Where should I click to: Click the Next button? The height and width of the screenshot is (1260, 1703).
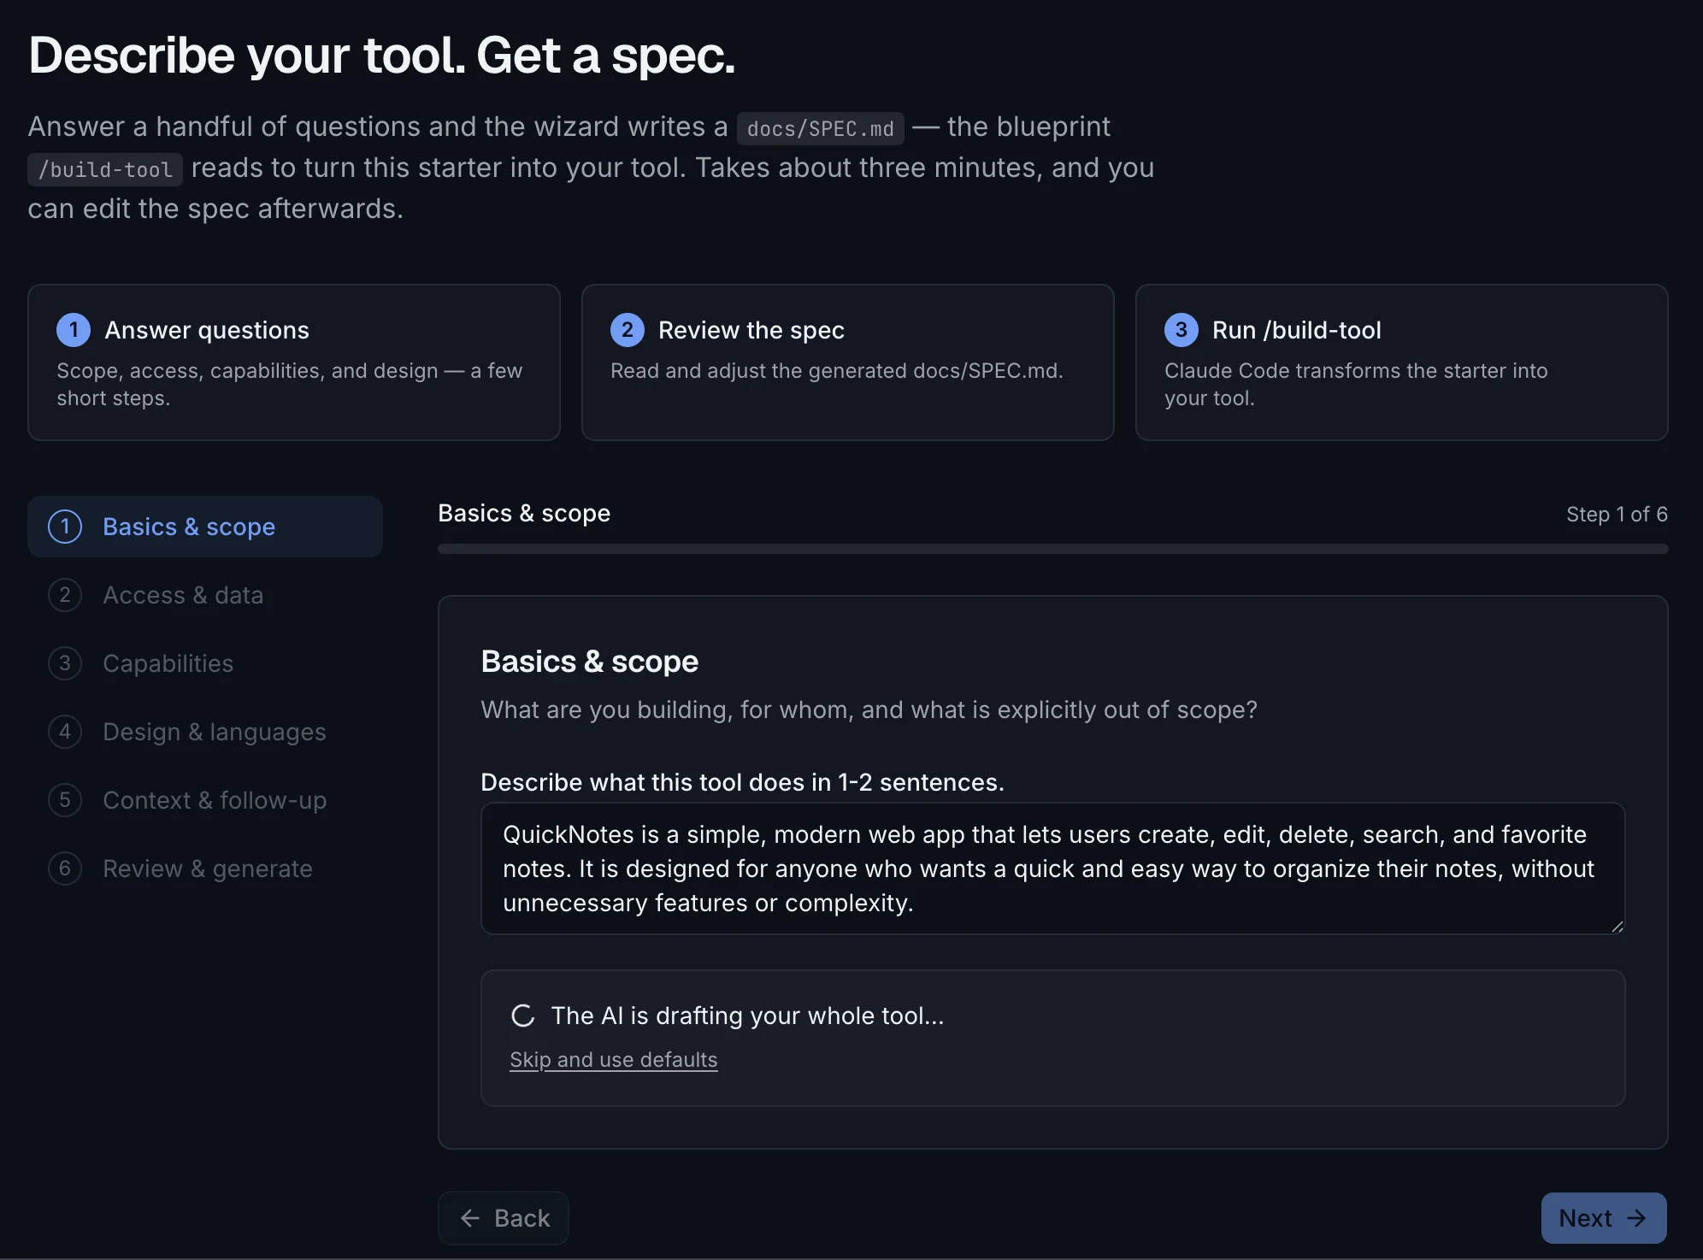pos(1604,1218)
